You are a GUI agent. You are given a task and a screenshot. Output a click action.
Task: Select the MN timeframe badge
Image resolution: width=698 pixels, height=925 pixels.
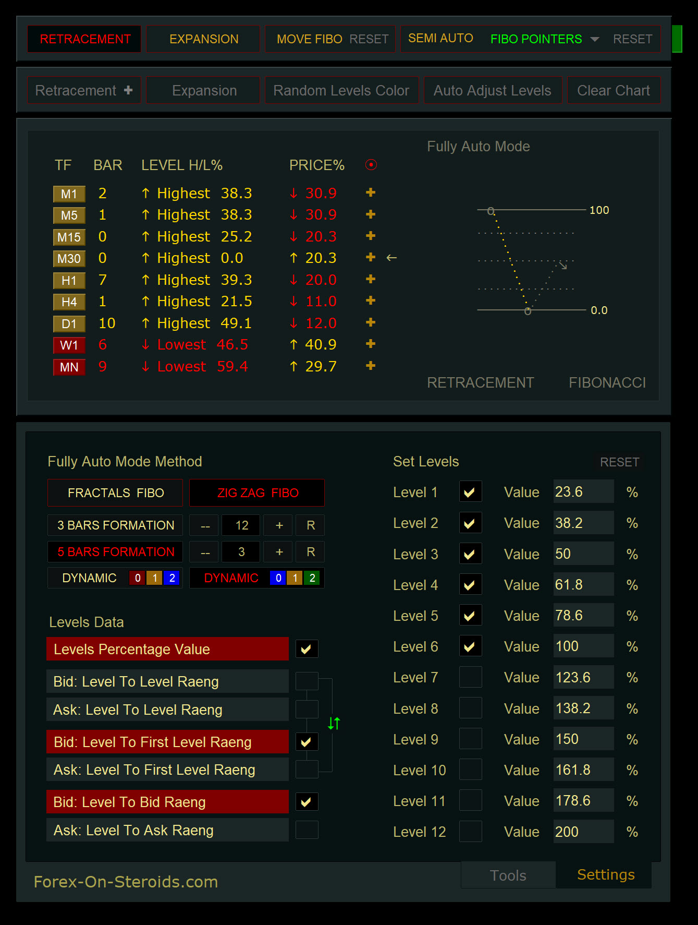[x=69, y=367]
